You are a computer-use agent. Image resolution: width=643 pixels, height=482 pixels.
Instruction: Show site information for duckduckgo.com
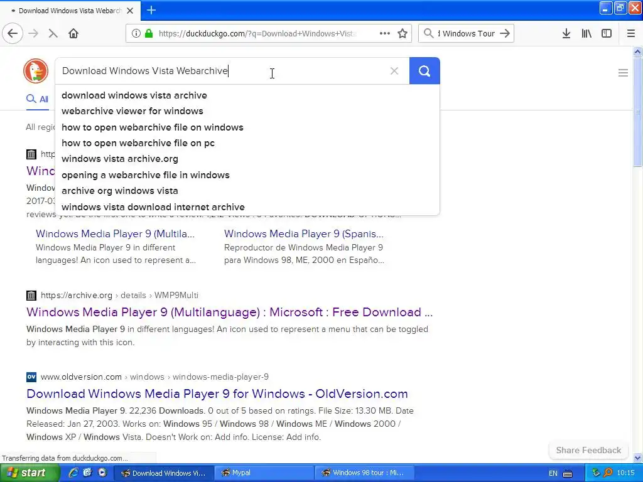tap(136, 34)
